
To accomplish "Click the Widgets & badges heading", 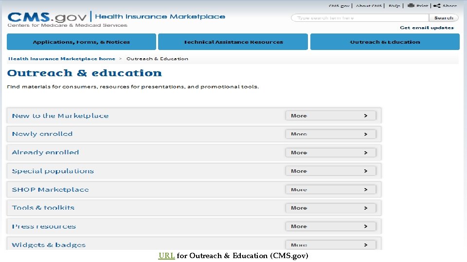I will (x=49, y=245).
